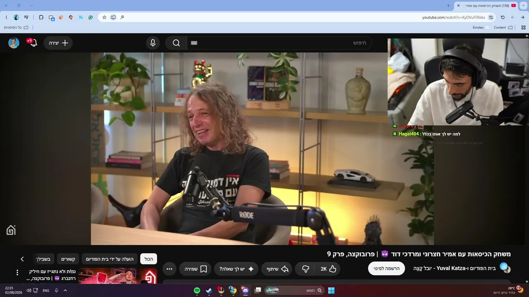Click the יצירה create button

[x=58, y=43]
